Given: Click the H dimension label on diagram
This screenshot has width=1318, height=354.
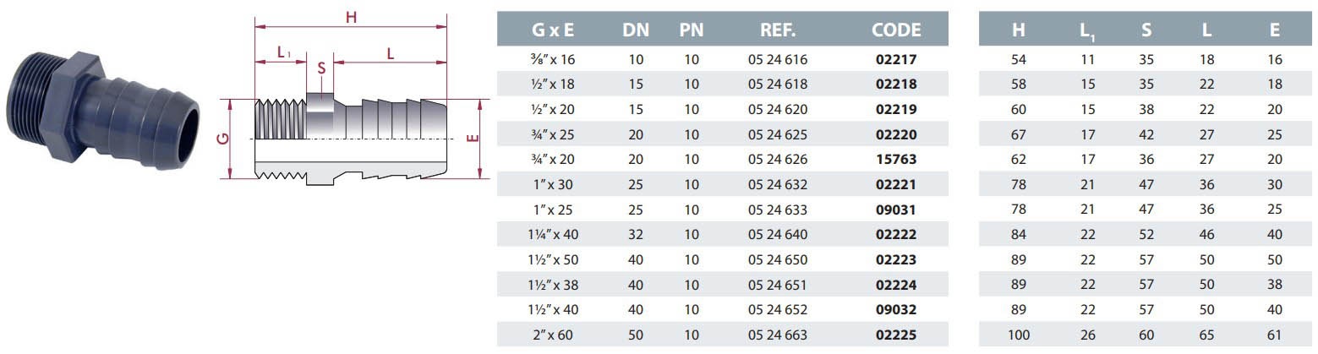Looking at the screenshot, I should point(350,17).
